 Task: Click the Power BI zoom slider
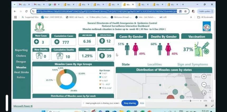point(190,101)
